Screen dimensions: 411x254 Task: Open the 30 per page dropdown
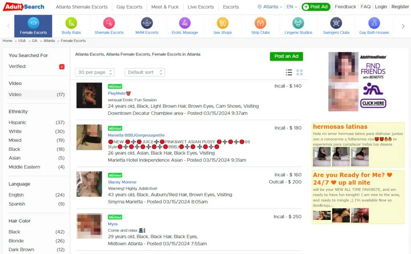coord(95,72)
